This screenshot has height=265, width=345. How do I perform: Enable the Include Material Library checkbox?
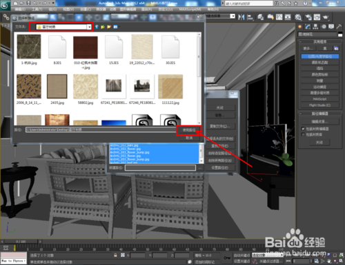click(303, 134)
